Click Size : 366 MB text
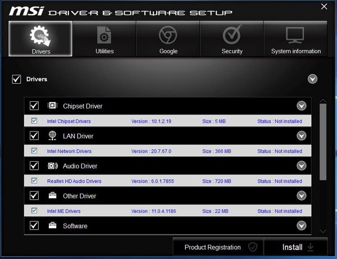 click(217, 151)
